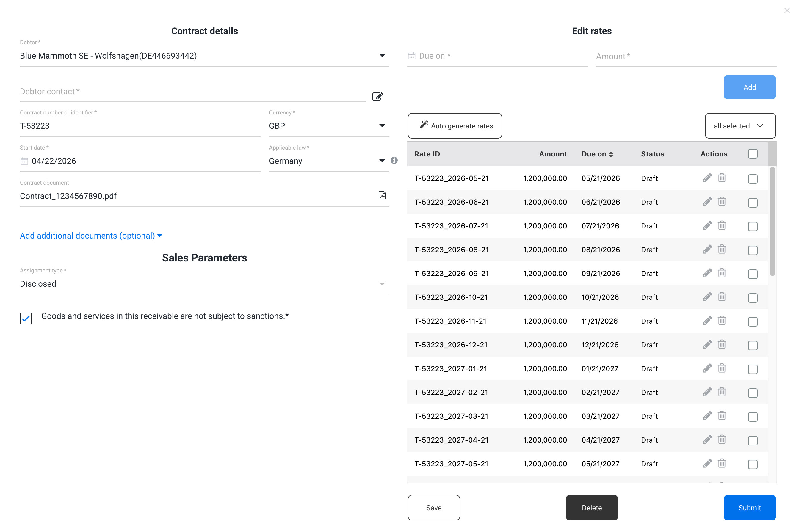Click Draft status of T-53223_2026-07-21
This screenshot has height=524, width=796.
click(649, 226)
